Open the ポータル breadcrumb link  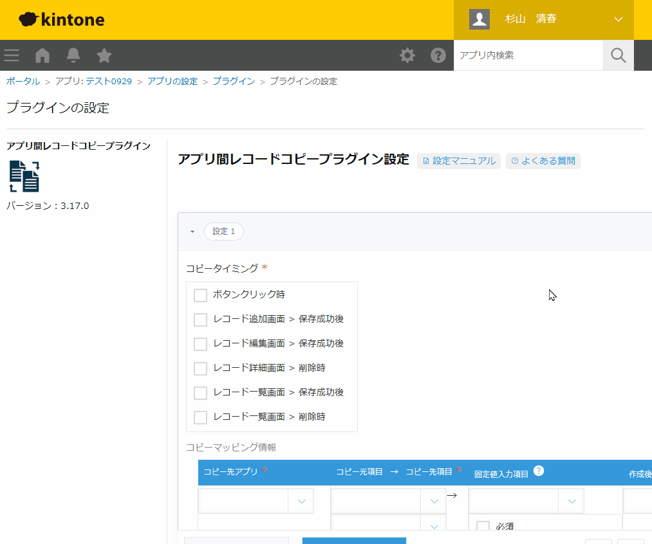(23, 82)
